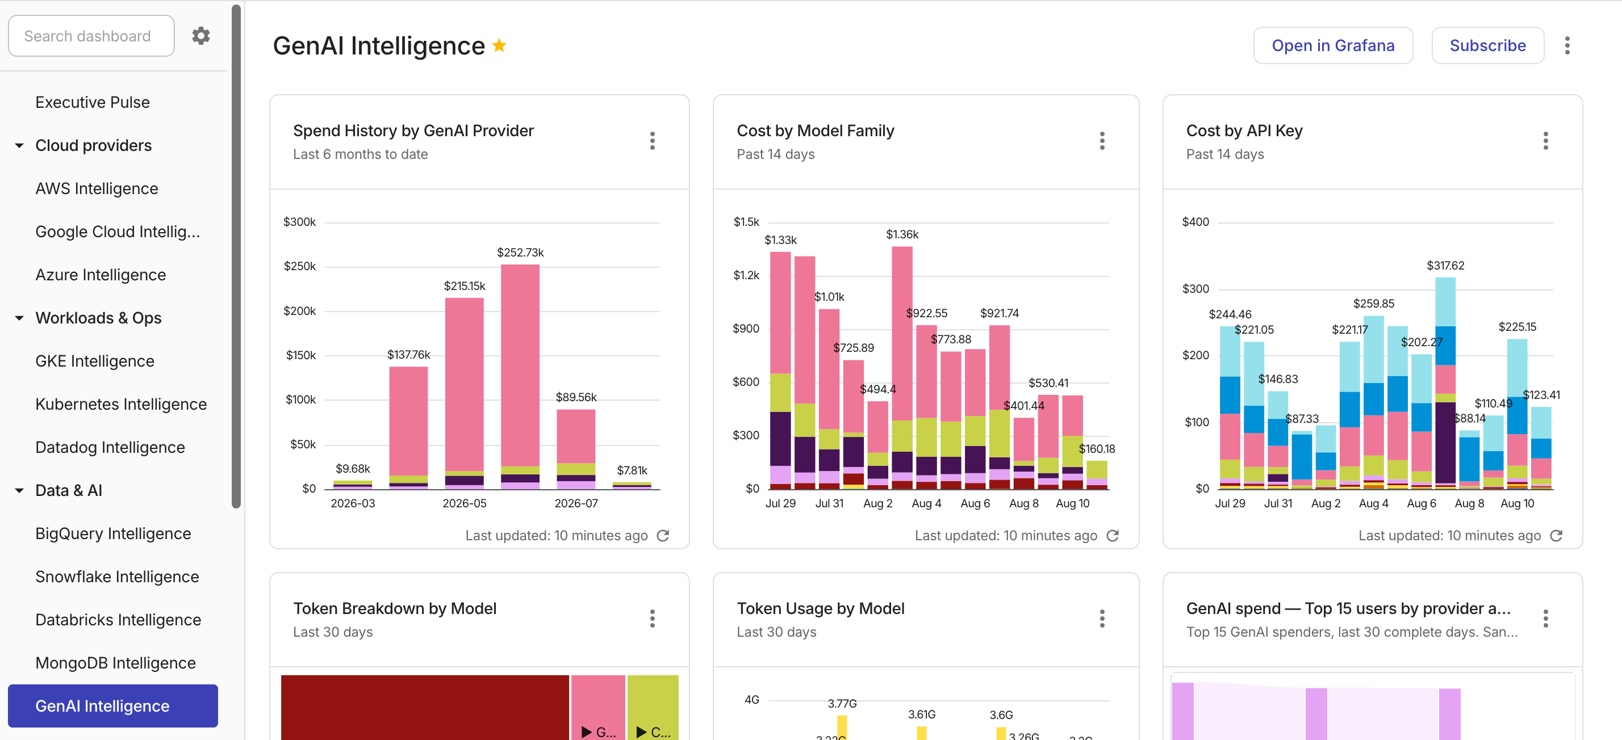Open options for Cost by Model Family
The image size is (1622, 740).
[1102, 141]
